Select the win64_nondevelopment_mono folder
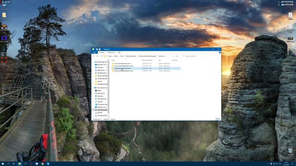 (146, 71)
